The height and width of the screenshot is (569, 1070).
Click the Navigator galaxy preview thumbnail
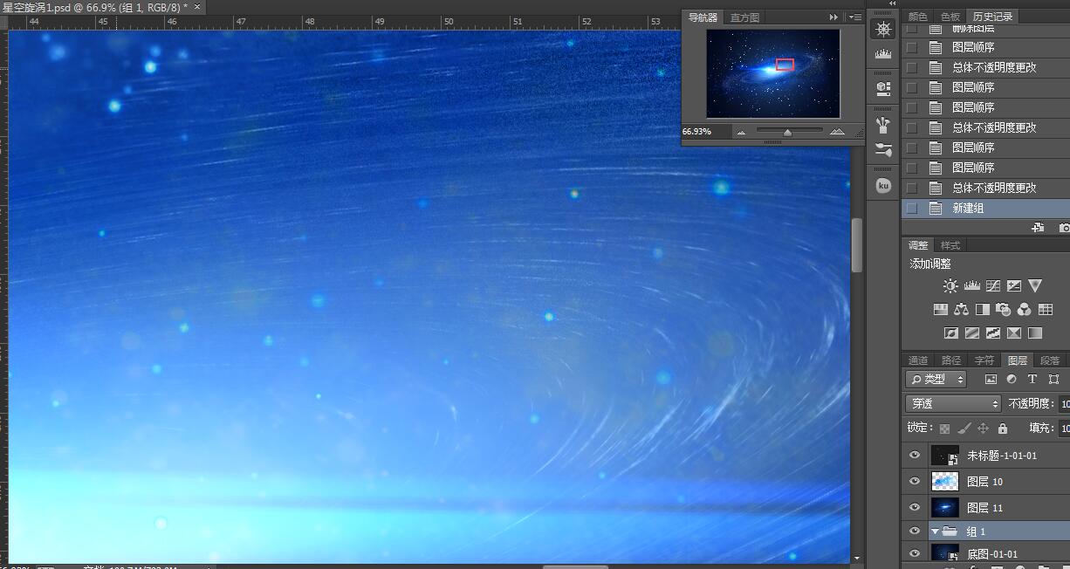point(773,73)
